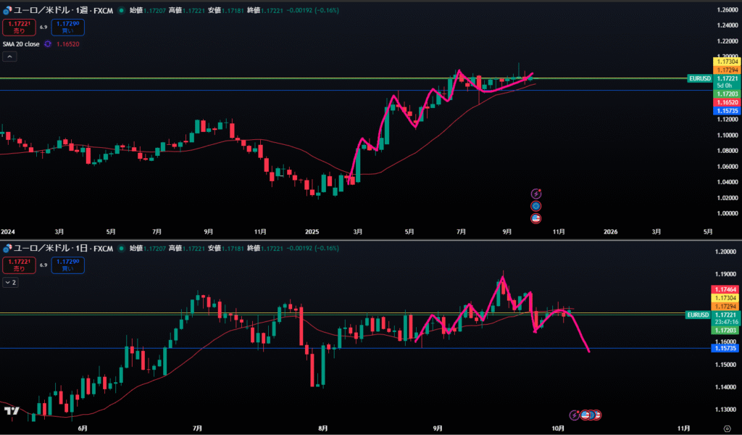This screenshot has width=742, height=435.
Task: Open the SMA 20 close indicator settings
Action: pos(20,43)
